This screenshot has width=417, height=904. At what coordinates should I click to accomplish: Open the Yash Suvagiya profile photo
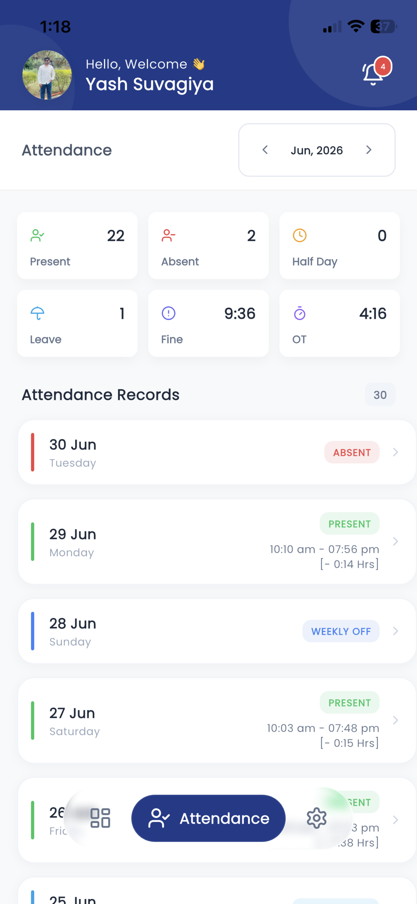(47, 75)
